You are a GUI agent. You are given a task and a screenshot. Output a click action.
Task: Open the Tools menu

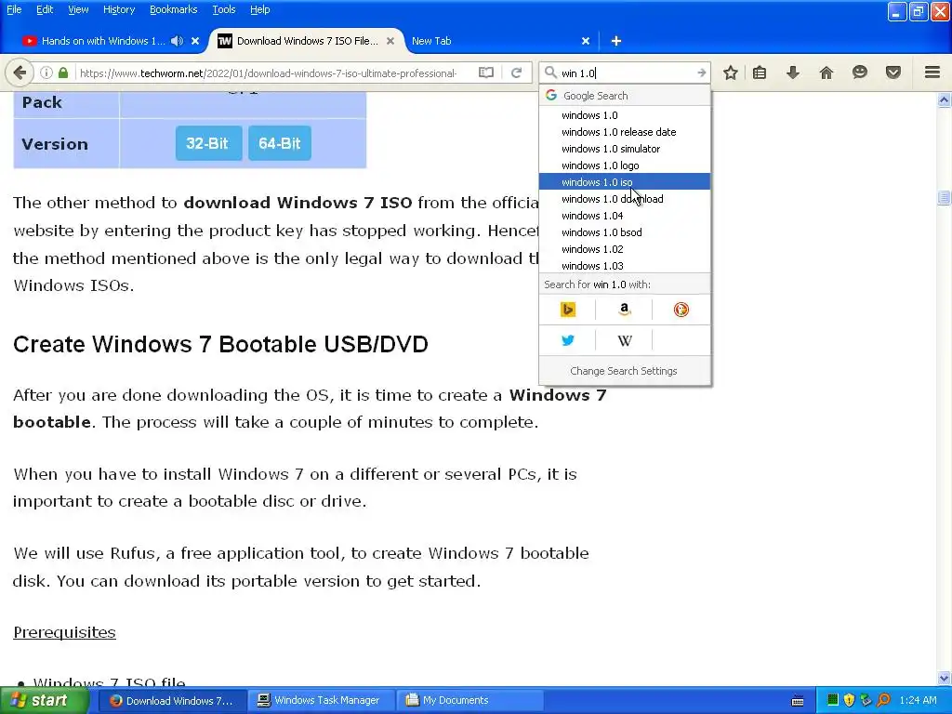223,9
